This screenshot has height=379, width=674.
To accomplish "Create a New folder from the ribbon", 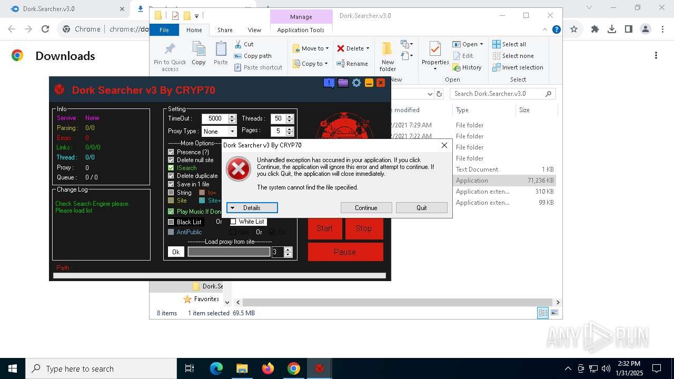I will [388, 56].
